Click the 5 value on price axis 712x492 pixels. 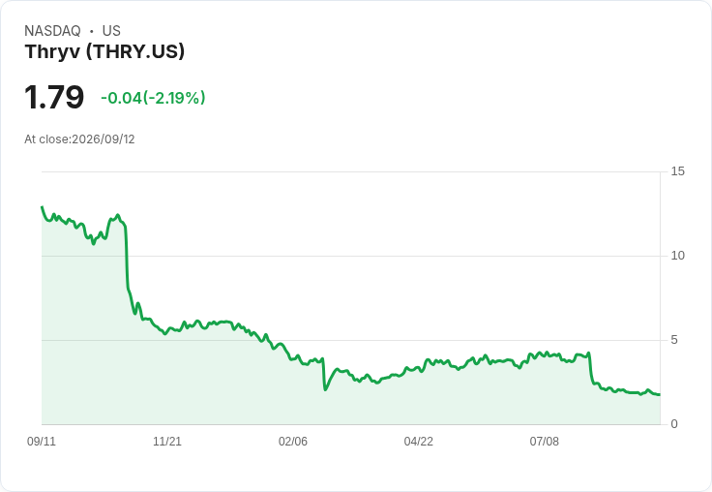(674, 340)
